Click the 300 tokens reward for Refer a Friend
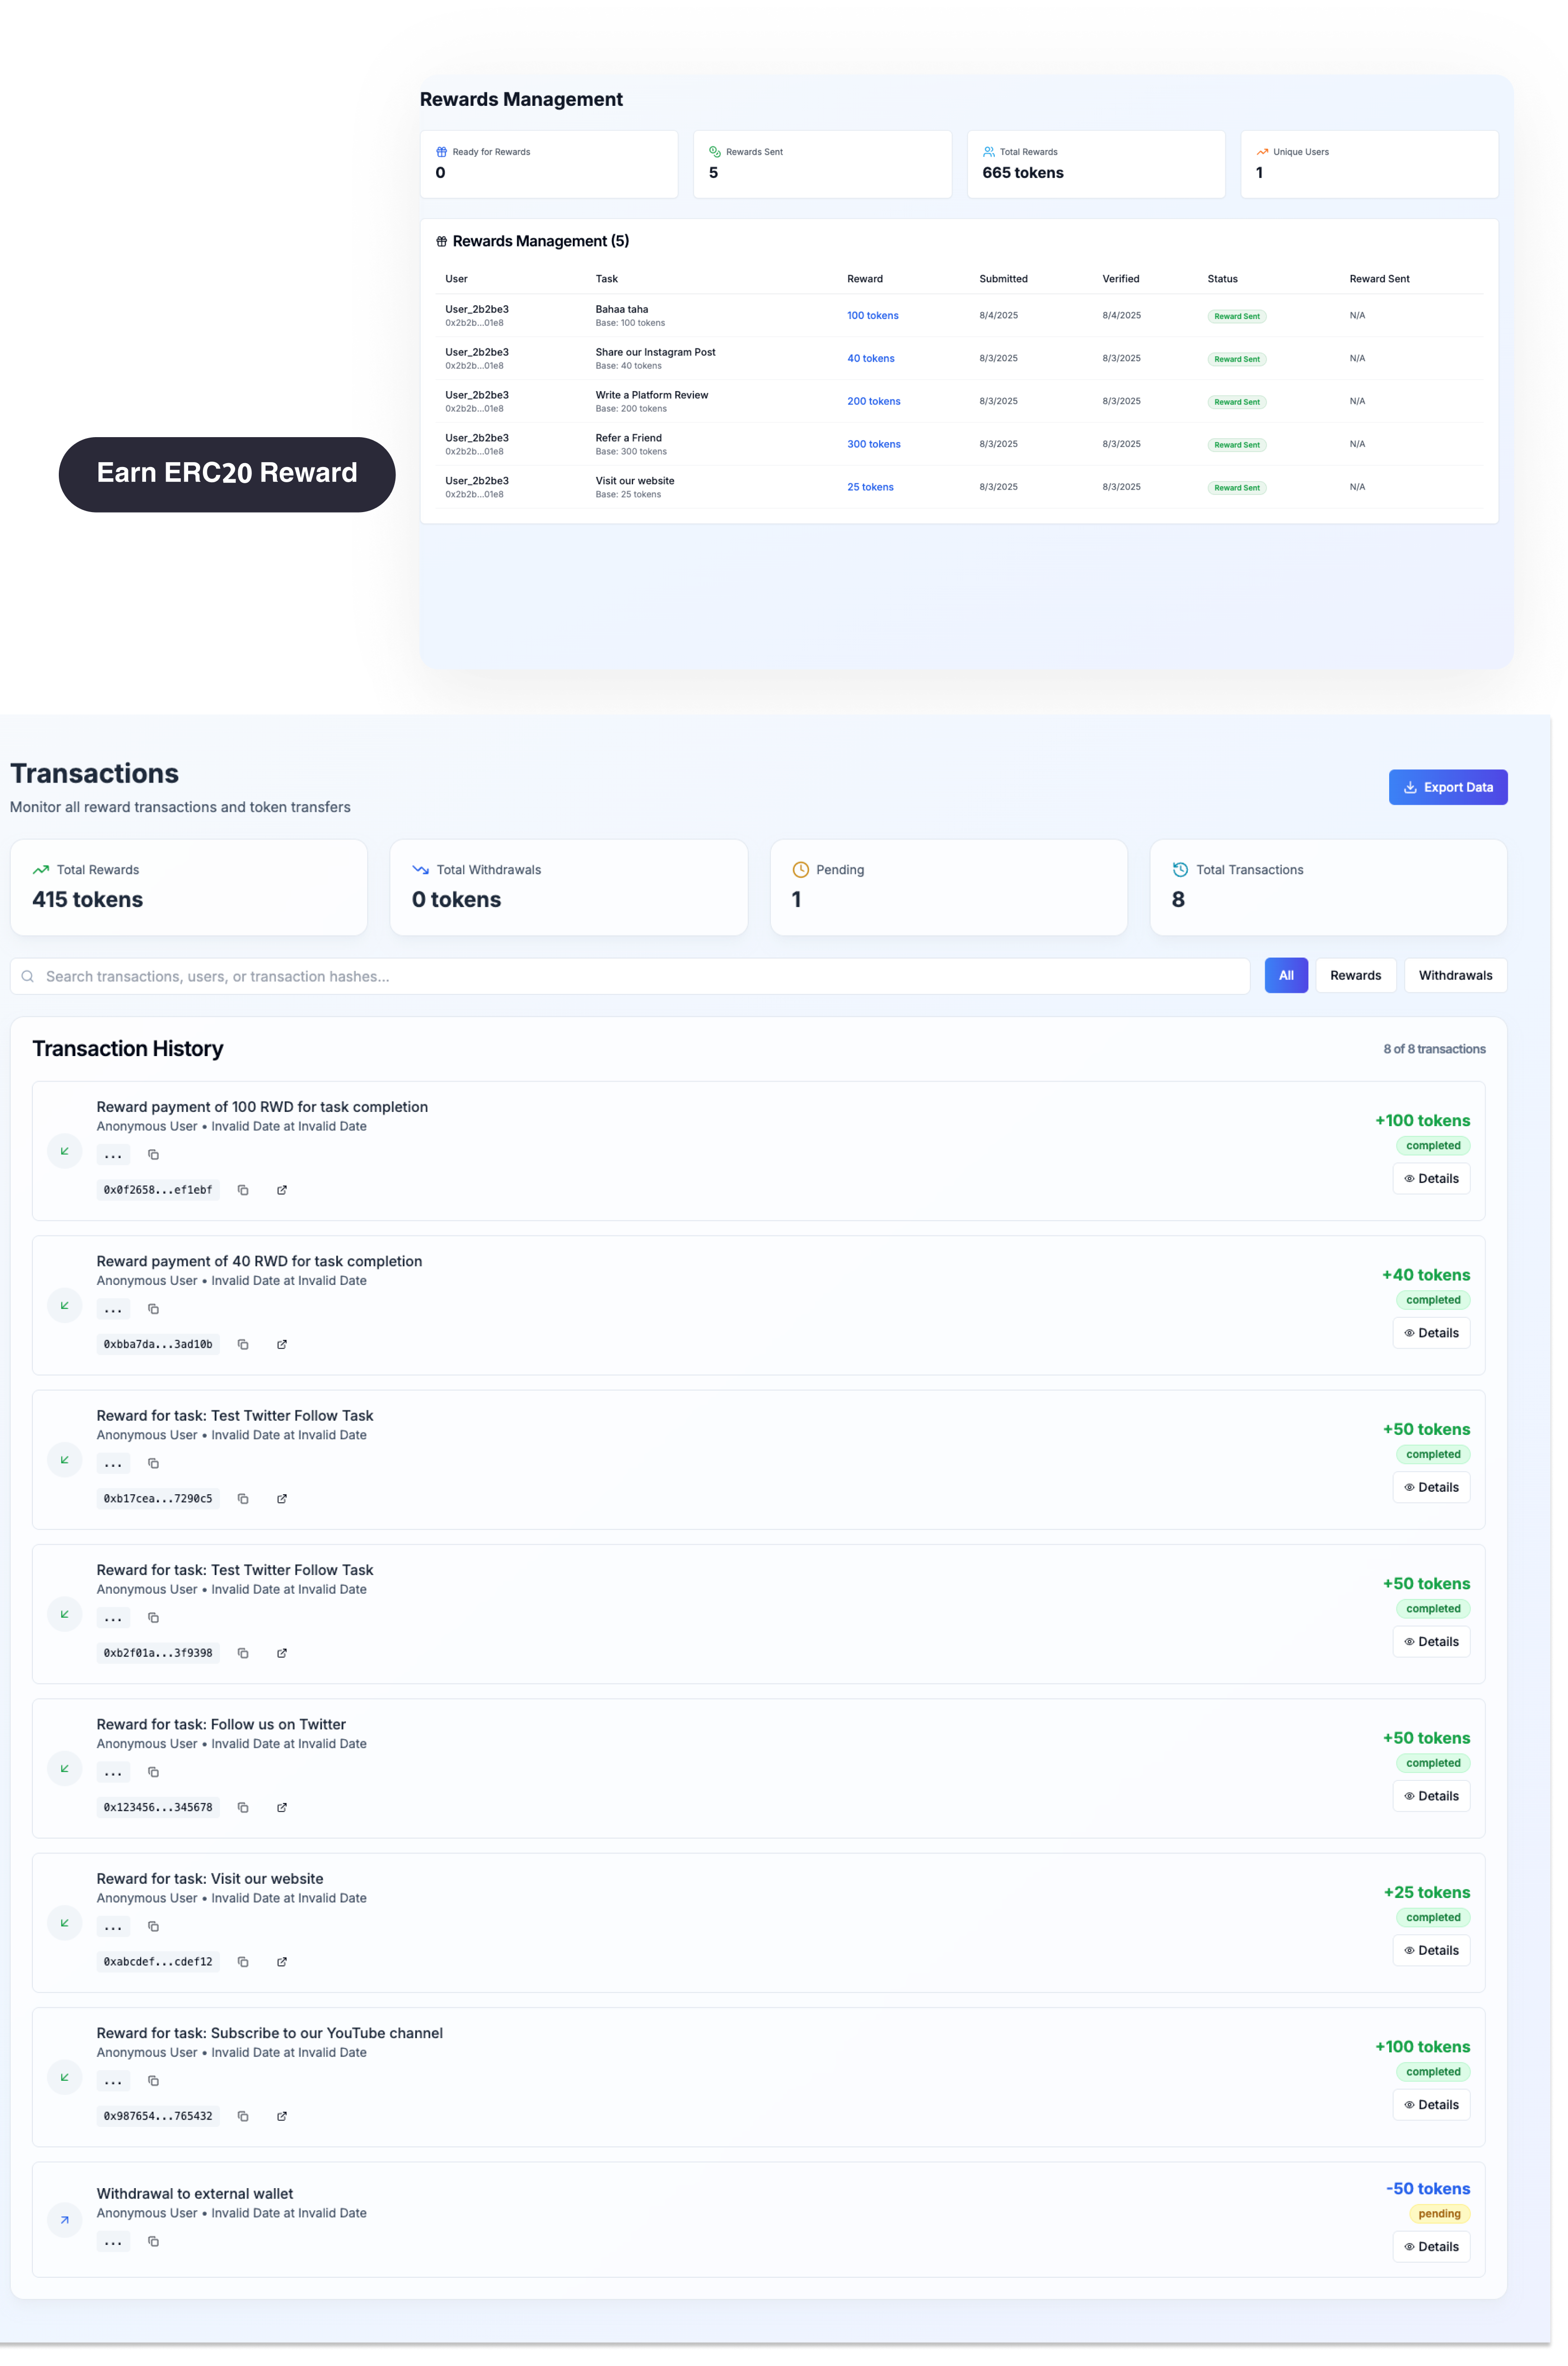The width and height of the screenshot is (1568, 2366). pos(873,445)
